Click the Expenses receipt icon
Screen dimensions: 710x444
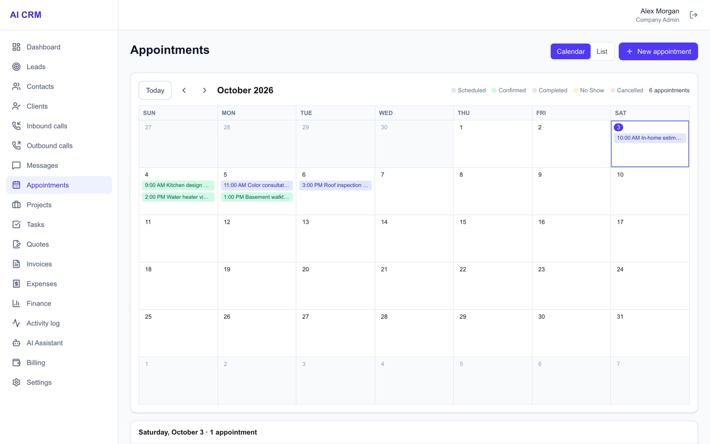[x=16, y=284]
